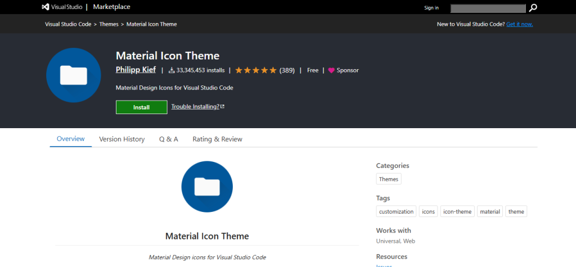Screen dimensions: 576x267
Task: Click the installs download icon
Action: [x=172, y=70]
